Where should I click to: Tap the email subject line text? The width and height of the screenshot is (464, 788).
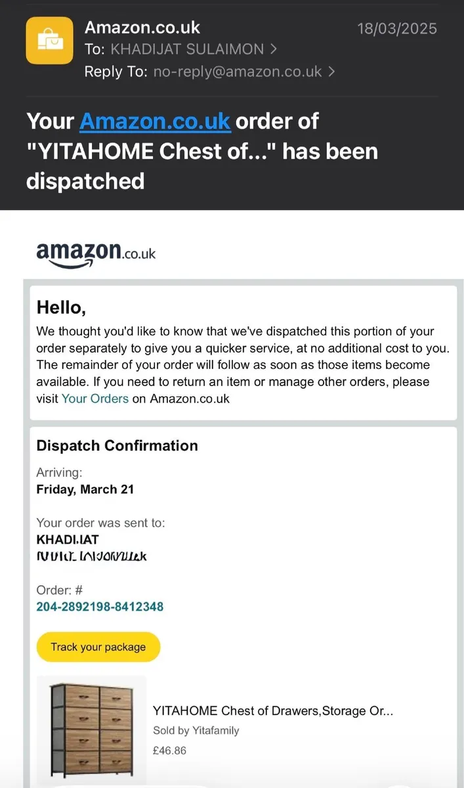point(202,151)
